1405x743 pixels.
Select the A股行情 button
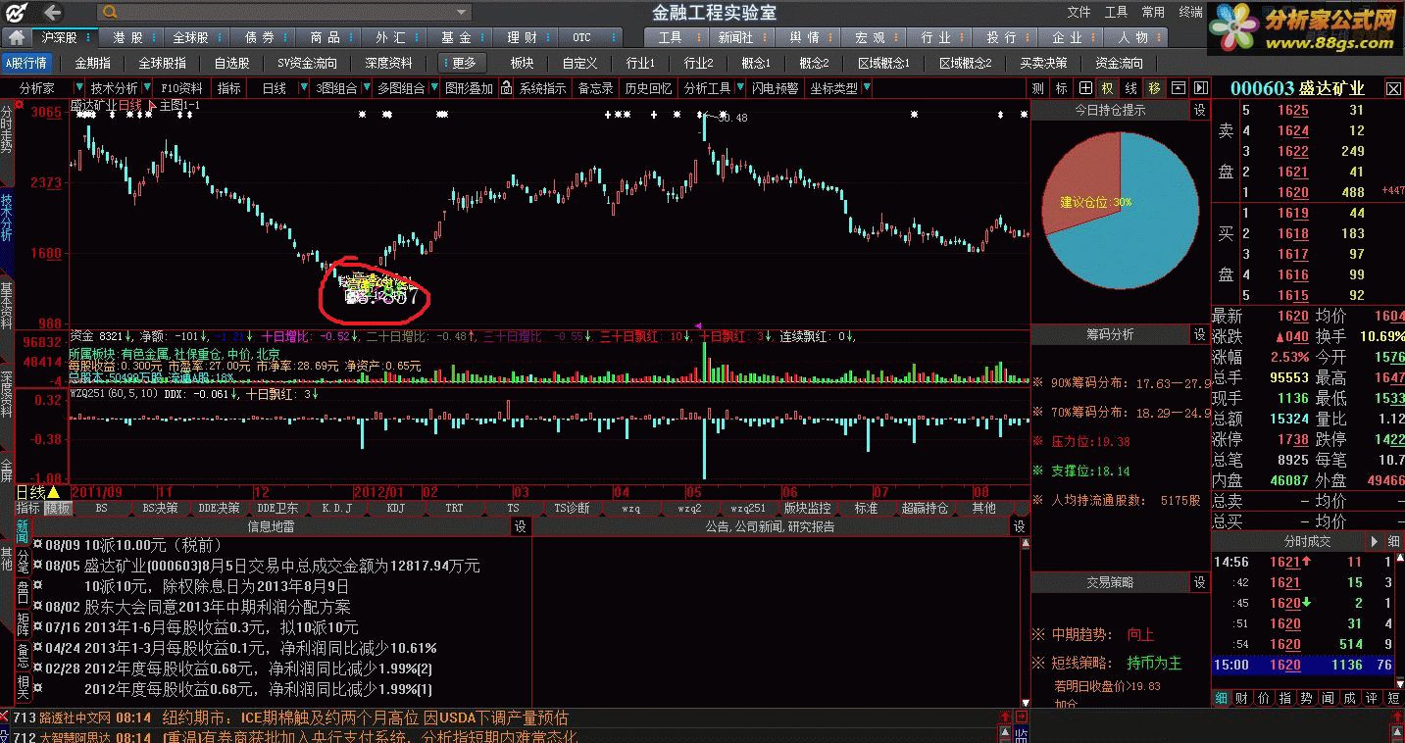25,63
